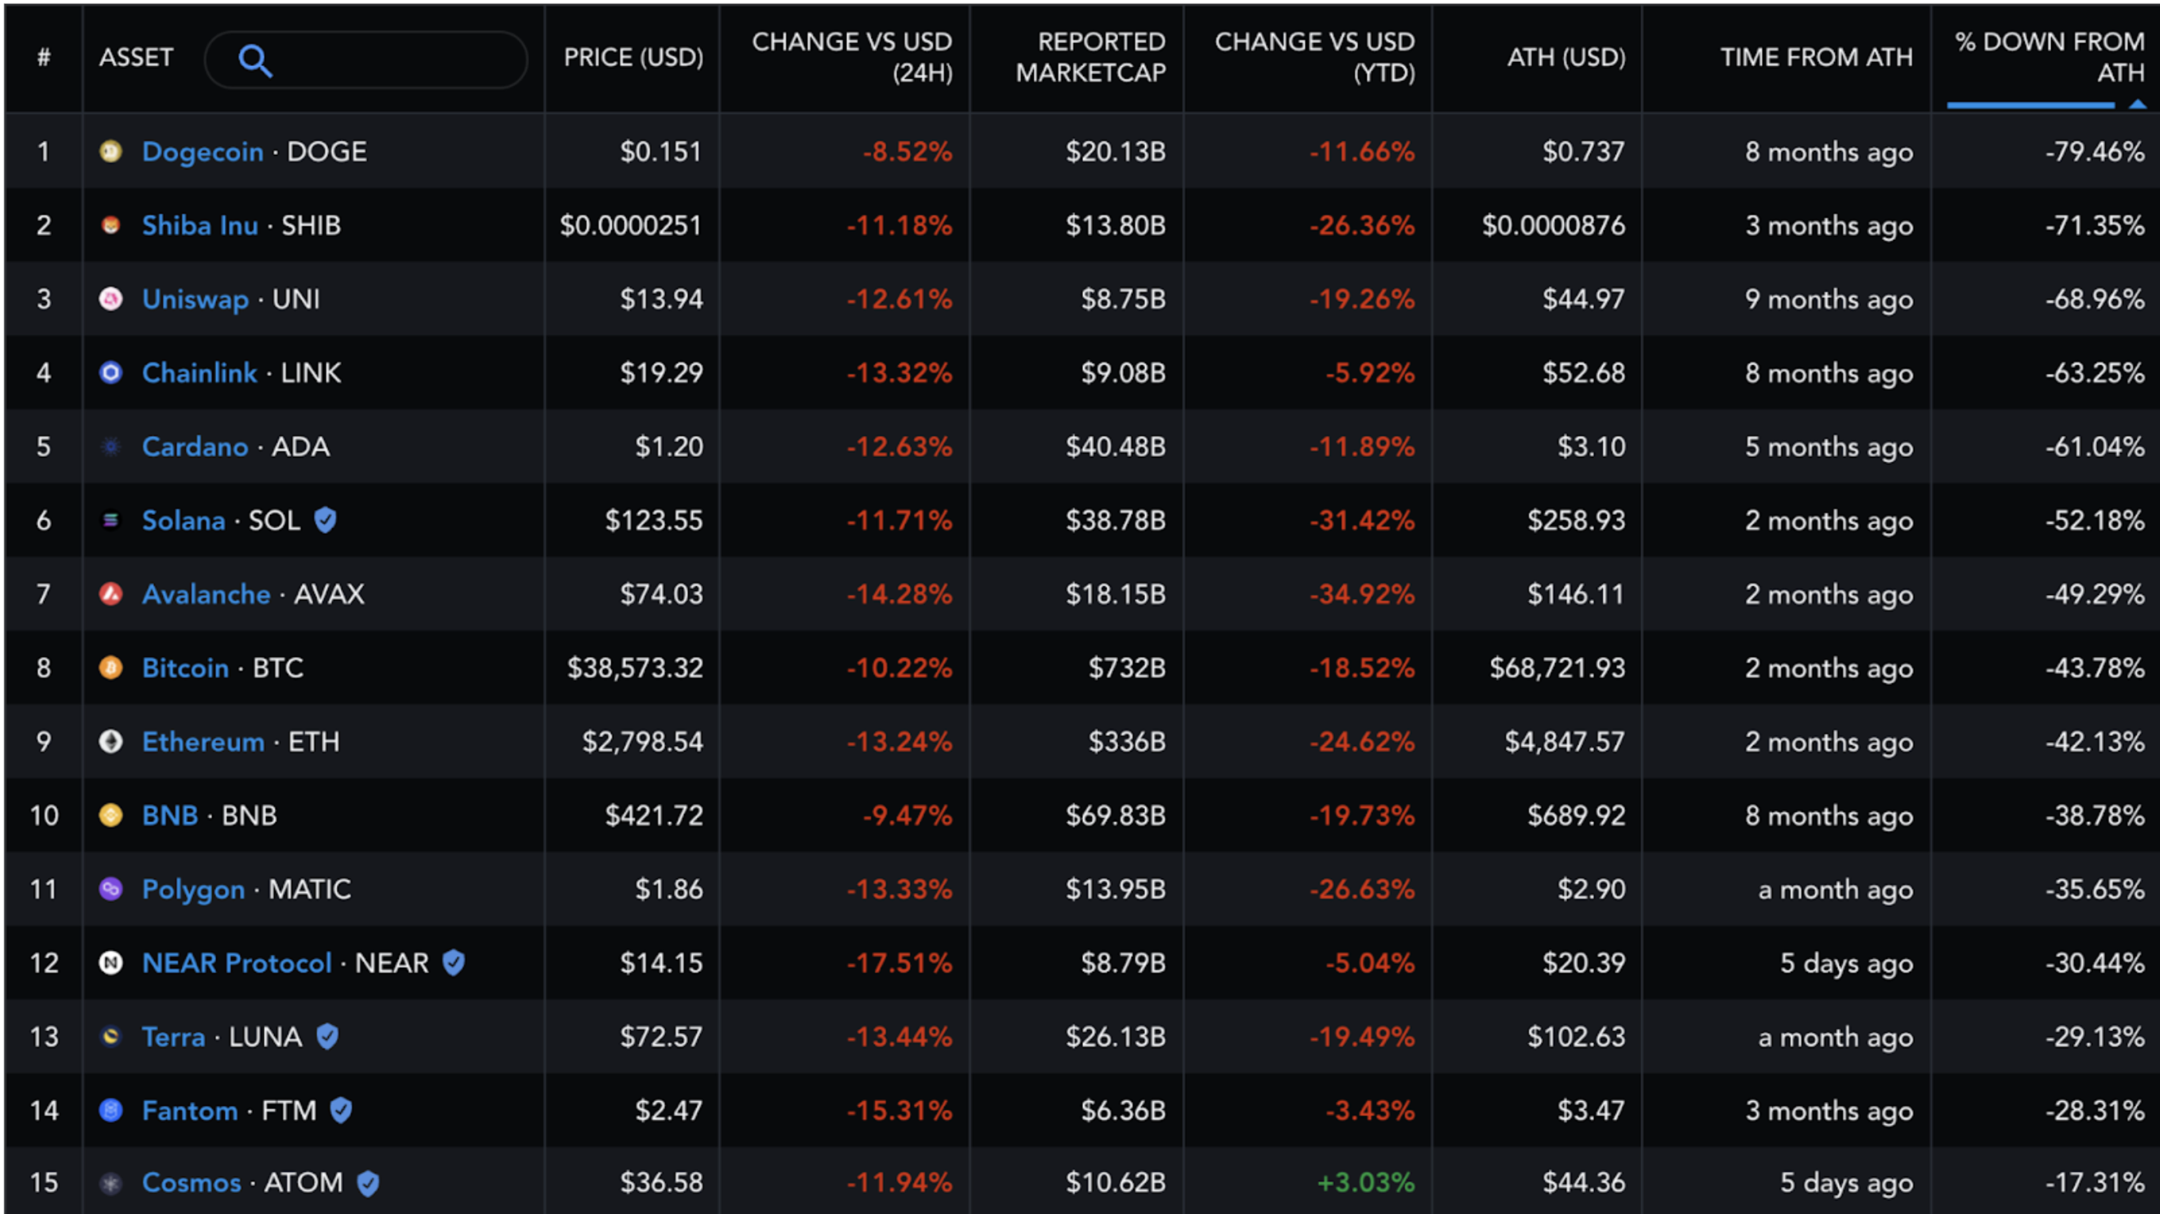The image size is (2160, 1214).
Task: Toggle sort arrow on % Down From ATH
Action: pos(2136,105)
